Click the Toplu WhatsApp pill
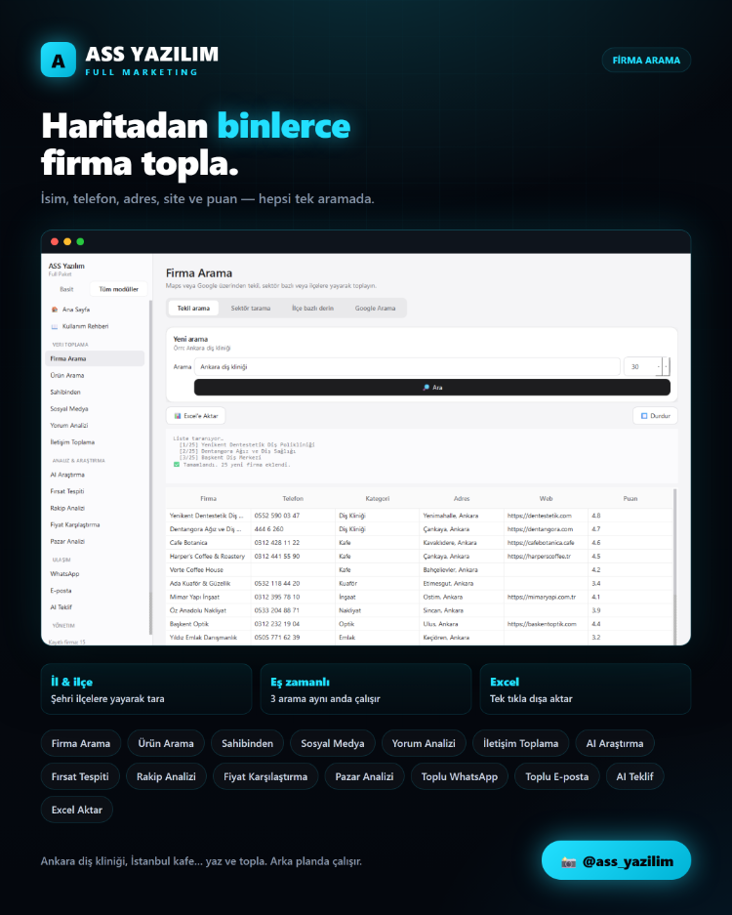 (460, 776)
